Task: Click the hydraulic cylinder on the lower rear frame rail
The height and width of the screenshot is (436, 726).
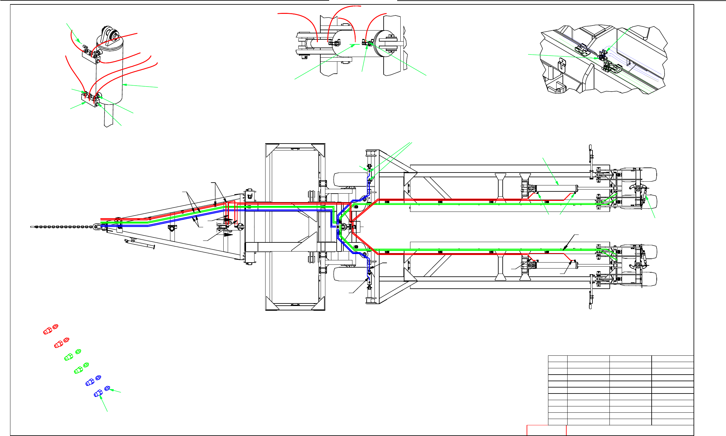Action: 557,265
